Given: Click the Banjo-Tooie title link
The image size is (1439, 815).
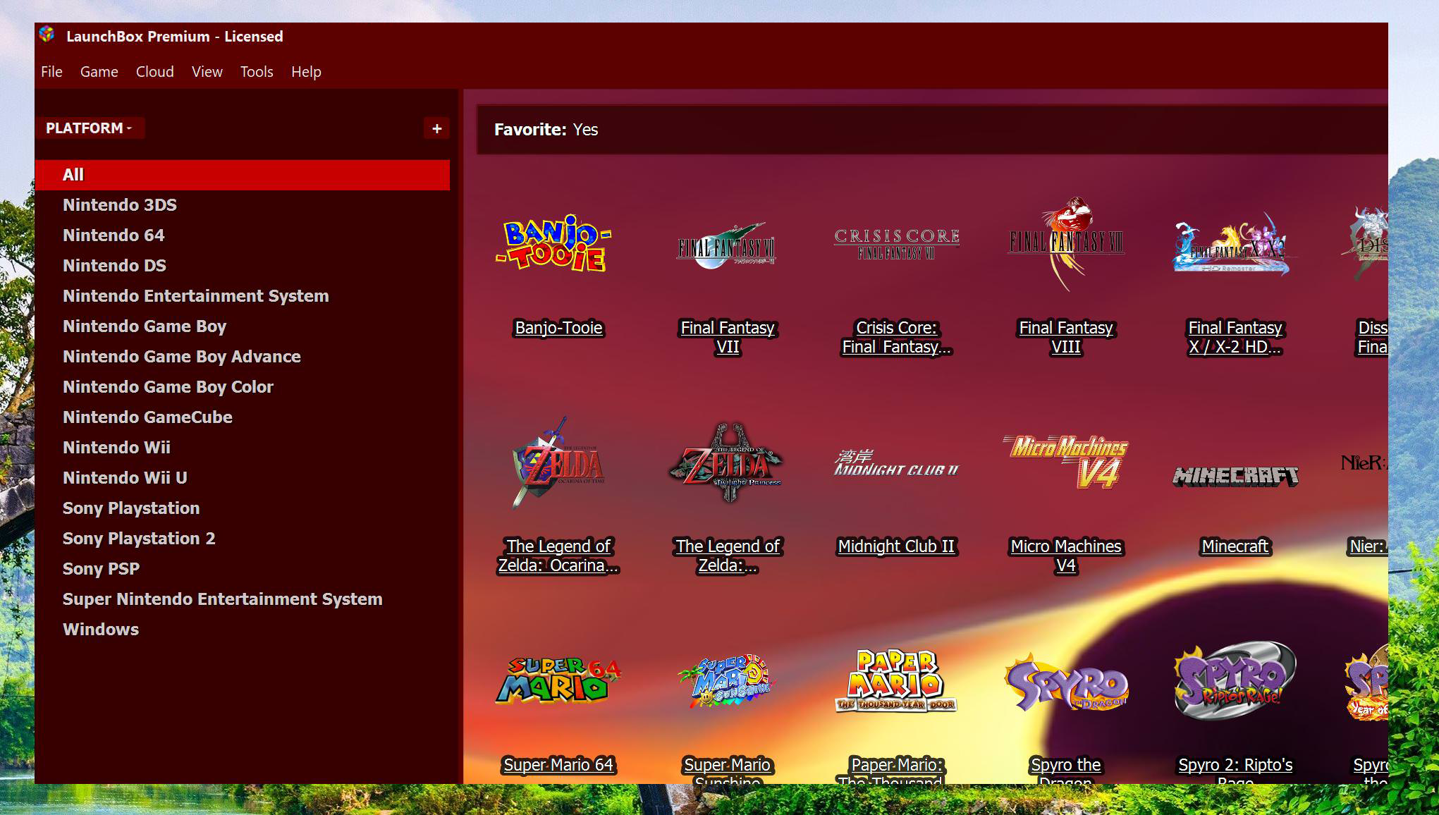Looking at the screenshot, I should tap(558, 328).
